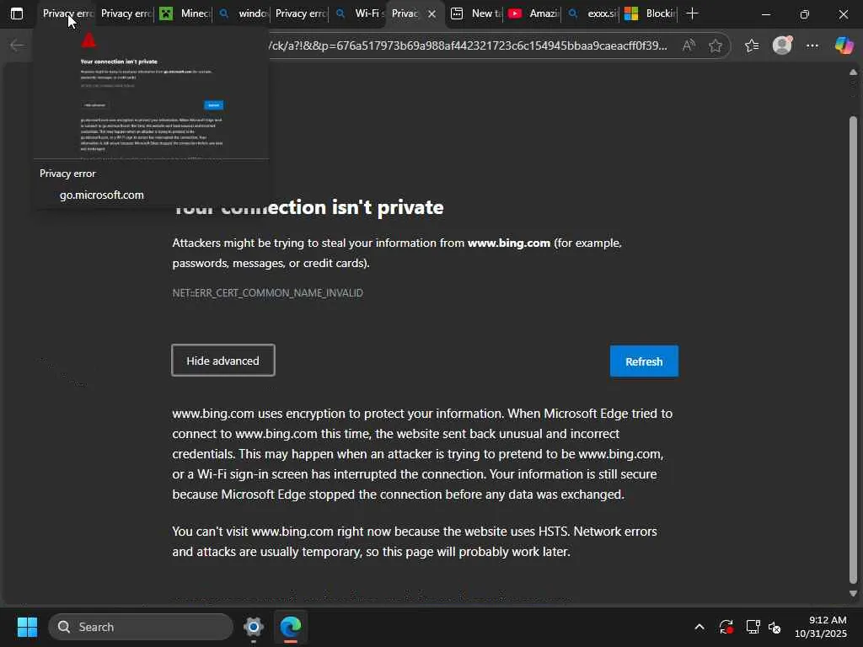Open the browser profile avatar
Image resolution: width=863 pixels, height=647 pixels.
point(782,45)
